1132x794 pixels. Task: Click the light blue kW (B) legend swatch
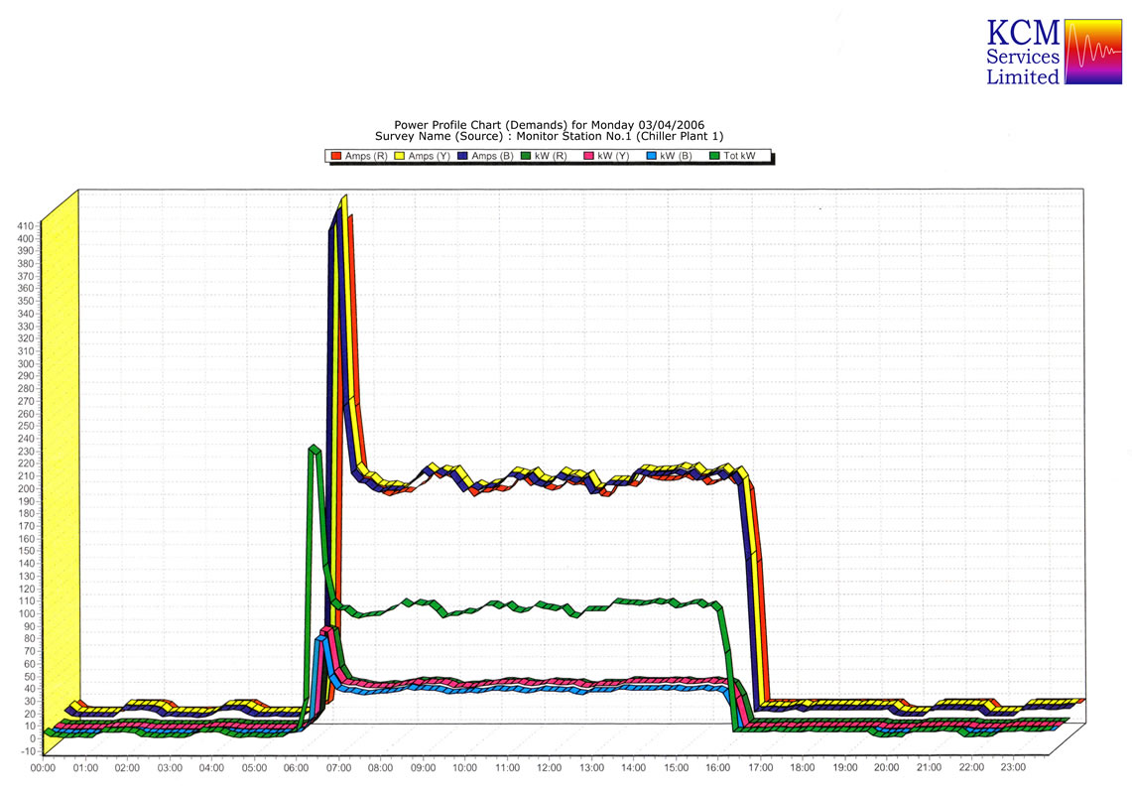[x=652, y=156]
